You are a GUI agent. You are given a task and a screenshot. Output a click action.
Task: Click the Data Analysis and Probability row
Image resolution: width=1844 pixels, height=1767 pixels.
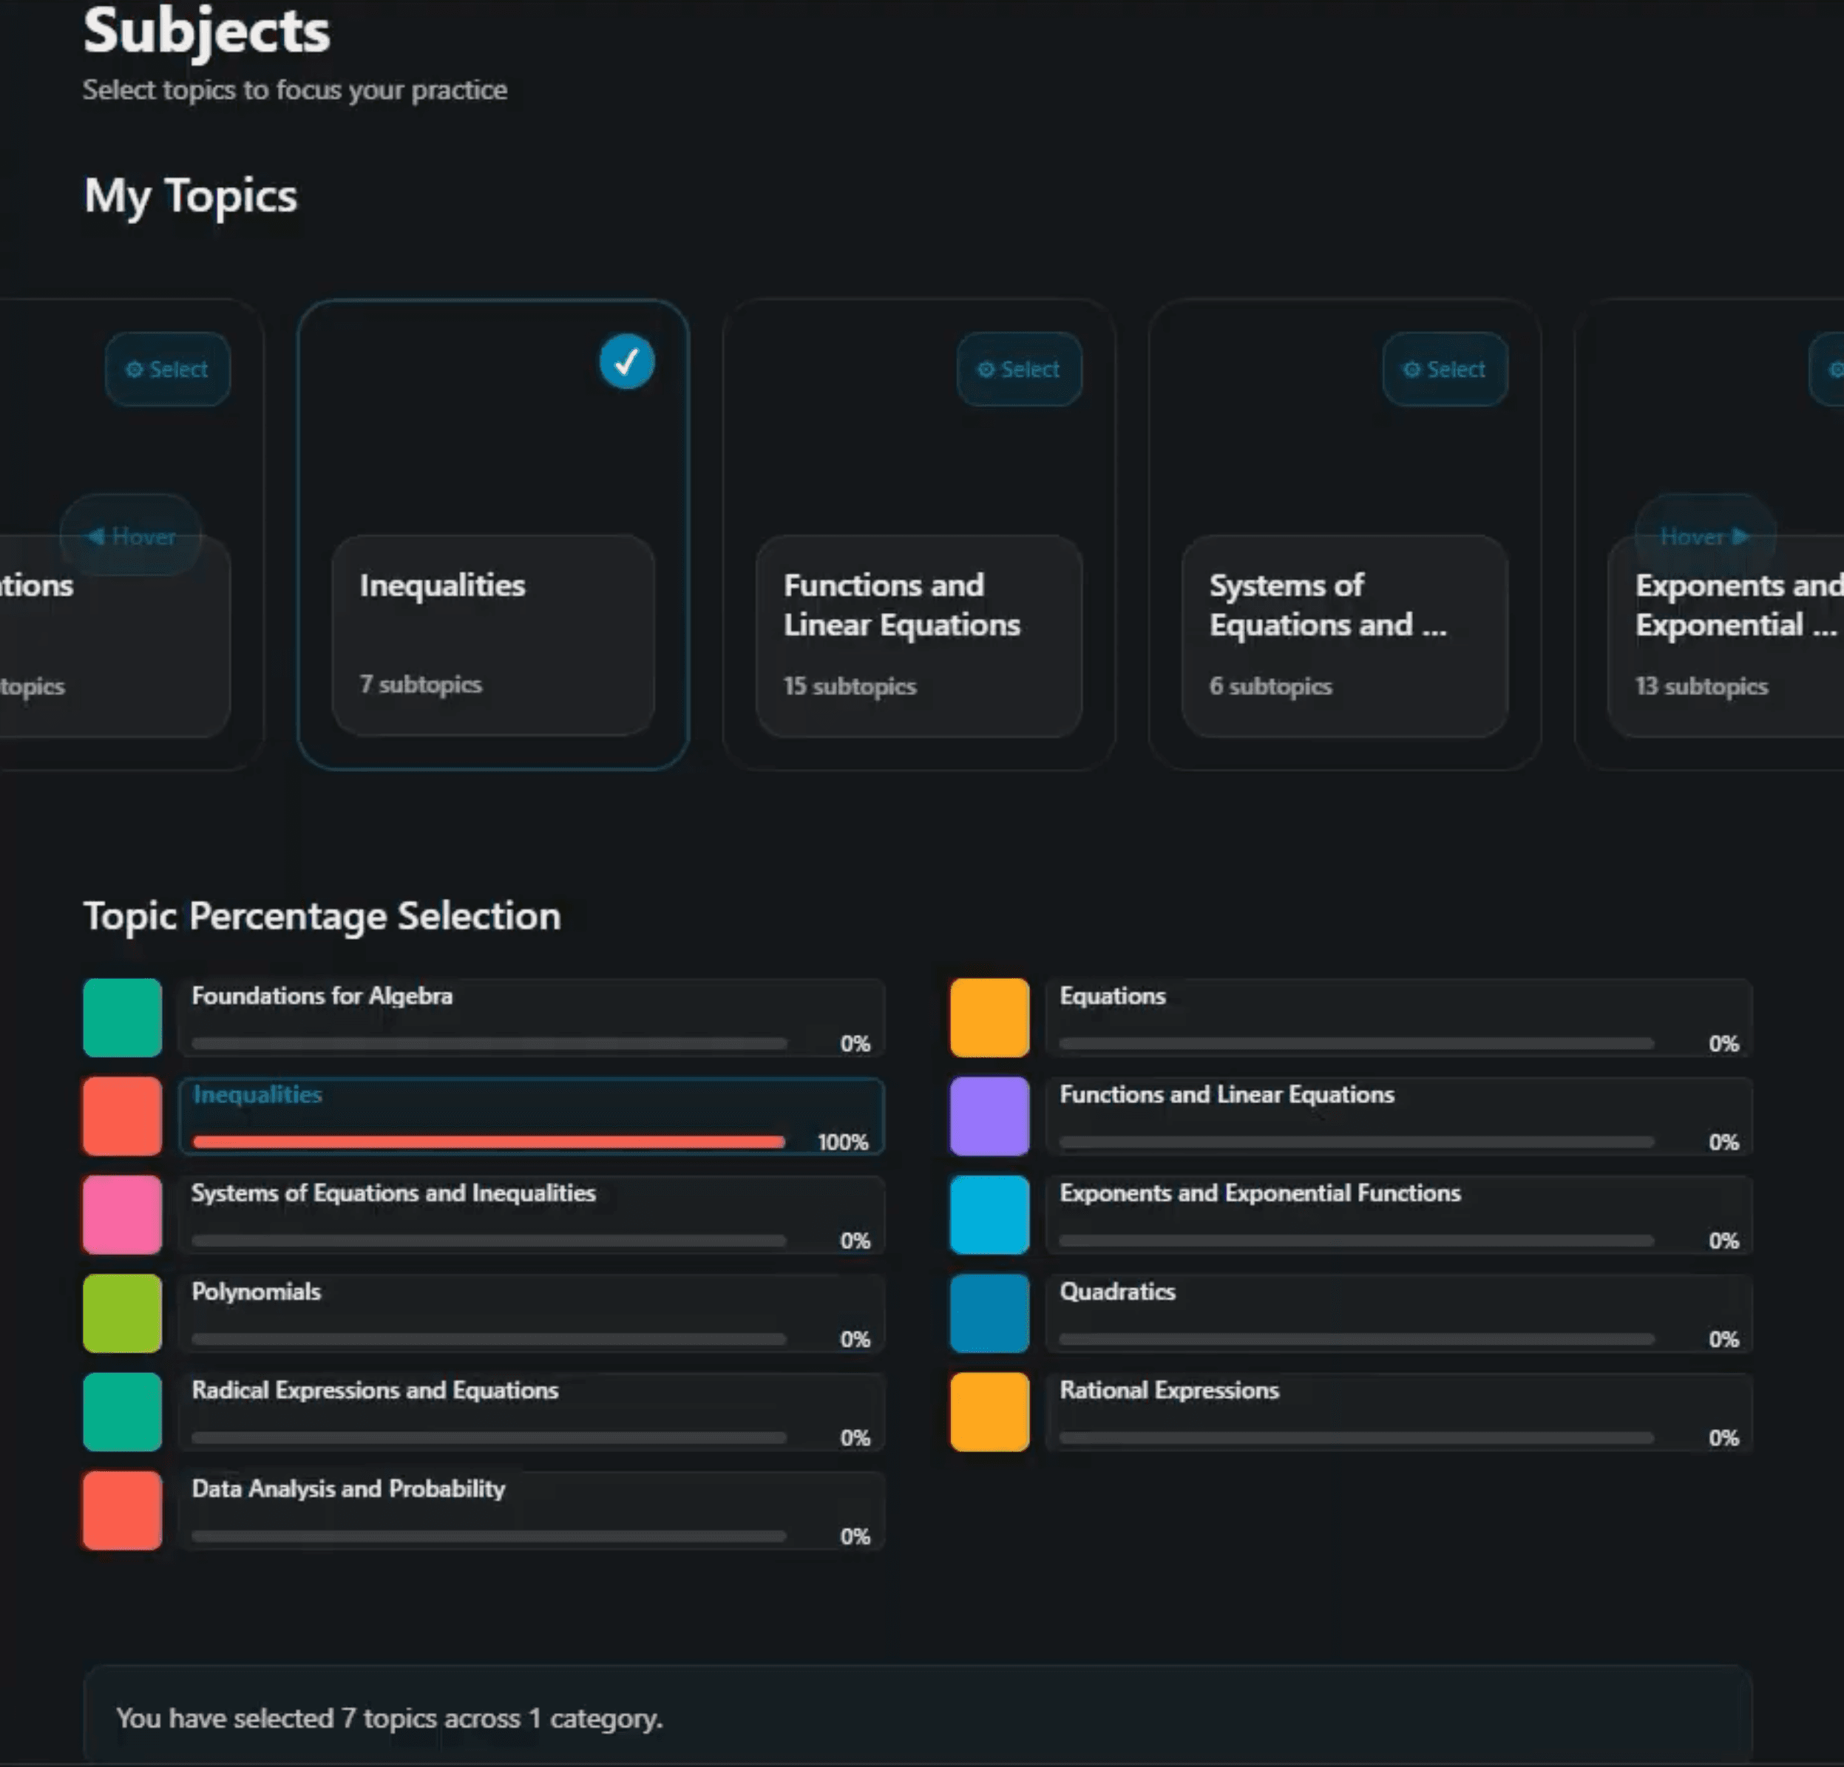pos(532,1510)
